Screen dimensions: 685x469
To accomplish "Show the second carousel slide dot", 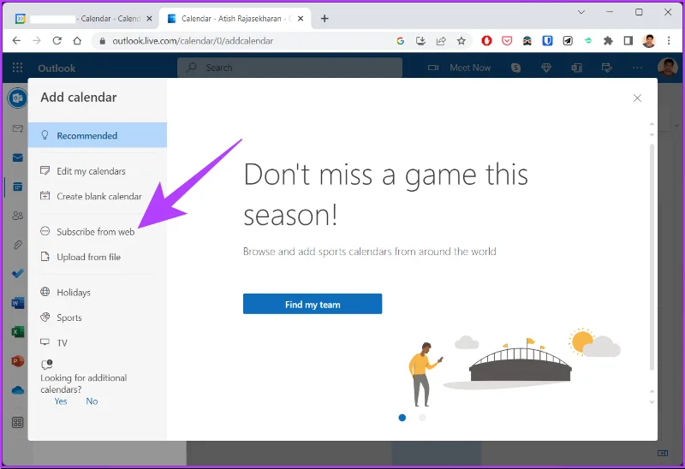I will coord(422,418).
